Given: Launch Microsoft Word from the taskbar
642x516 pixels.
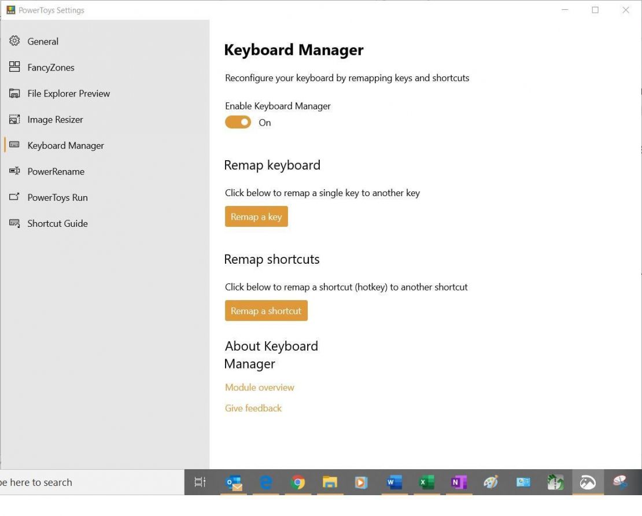Looking at the screenshot, I should [394, 482].
